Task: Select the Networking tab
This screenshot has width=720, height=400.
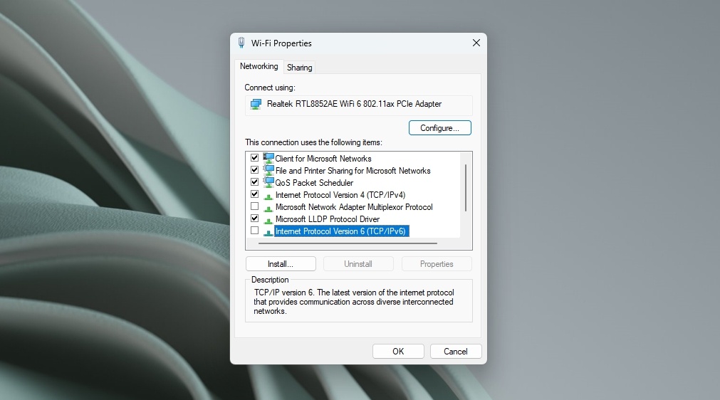Action: pos(259,66)
